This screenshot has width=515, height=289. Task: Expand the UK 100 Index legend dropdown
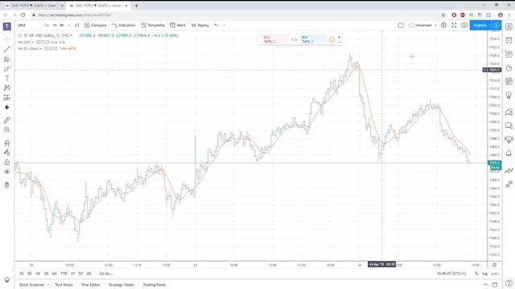71,35
